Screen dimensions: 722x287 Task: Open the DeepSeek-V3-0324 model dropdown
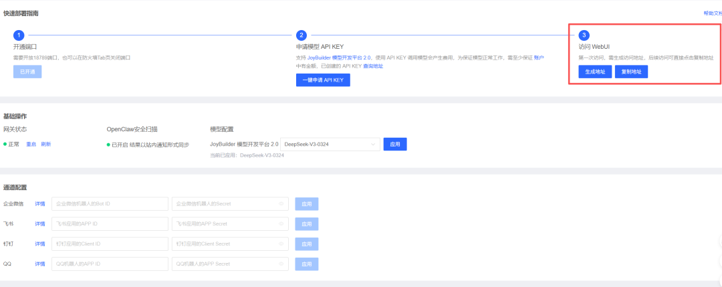tap(330, 145)
